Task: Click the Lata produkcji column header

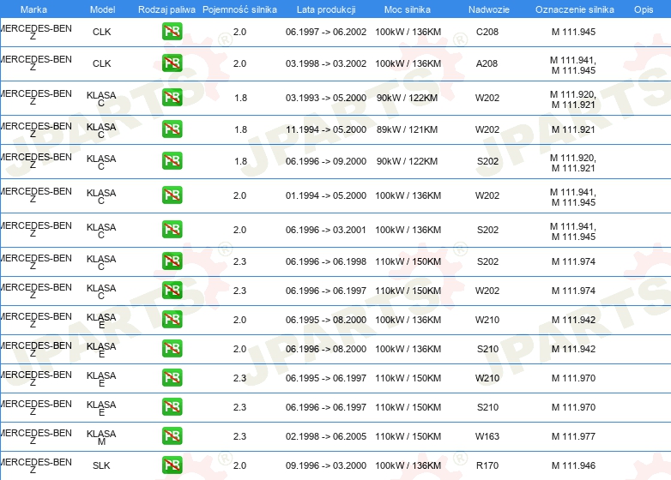Action: [326, 9]
